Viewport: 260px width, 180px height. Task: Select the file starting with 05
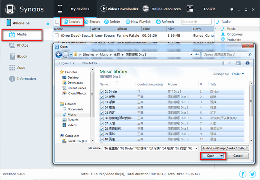pyautogui.click(x=171, y=113)
